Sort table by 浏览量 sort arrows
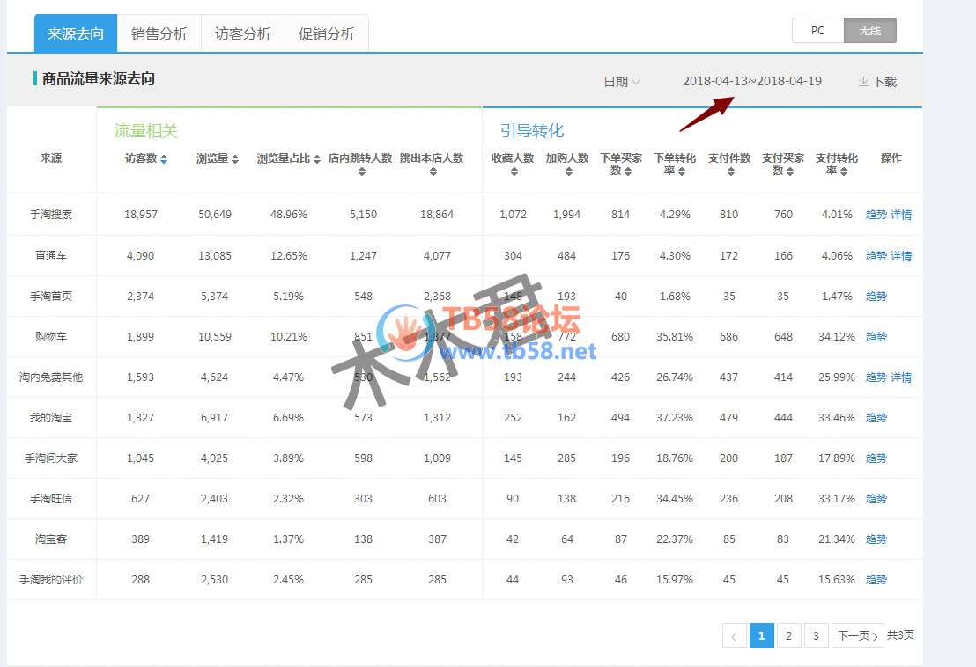Image resolution: width=976 pixels, height=667 pixels. (235, 159)
